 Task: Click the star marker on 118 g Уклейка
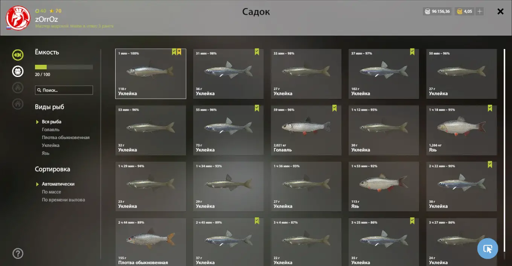(x=179, y=52)
